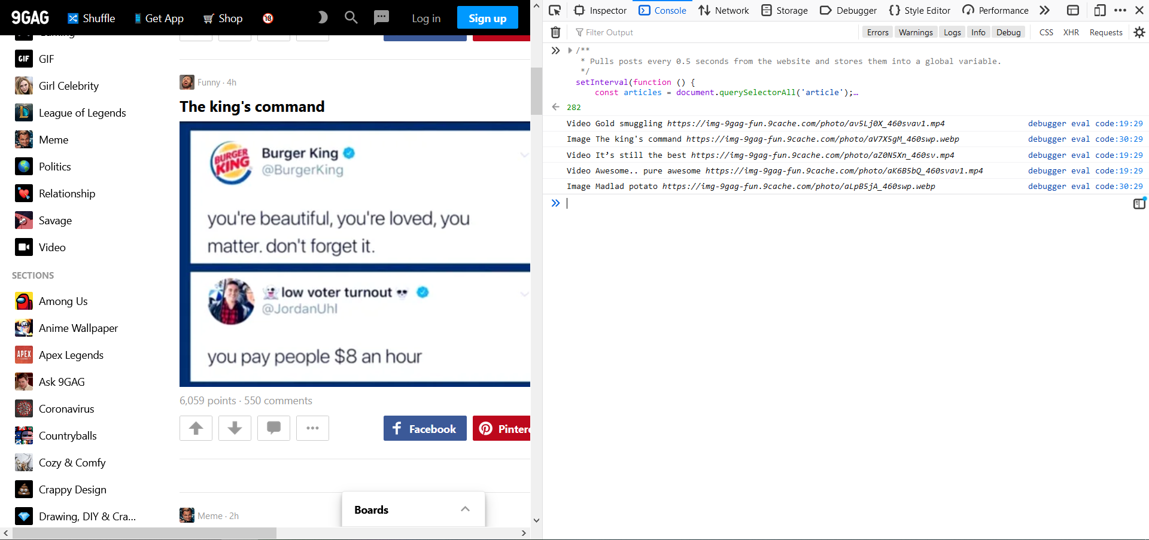The width and height of the screenshot is (1149, 540).
Task: Open The king's command post title
Action: [x=252, y=106]
